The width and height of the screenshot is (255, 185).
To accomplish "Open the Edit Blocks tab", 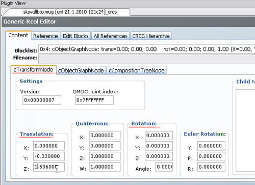I will pos(75,36).
